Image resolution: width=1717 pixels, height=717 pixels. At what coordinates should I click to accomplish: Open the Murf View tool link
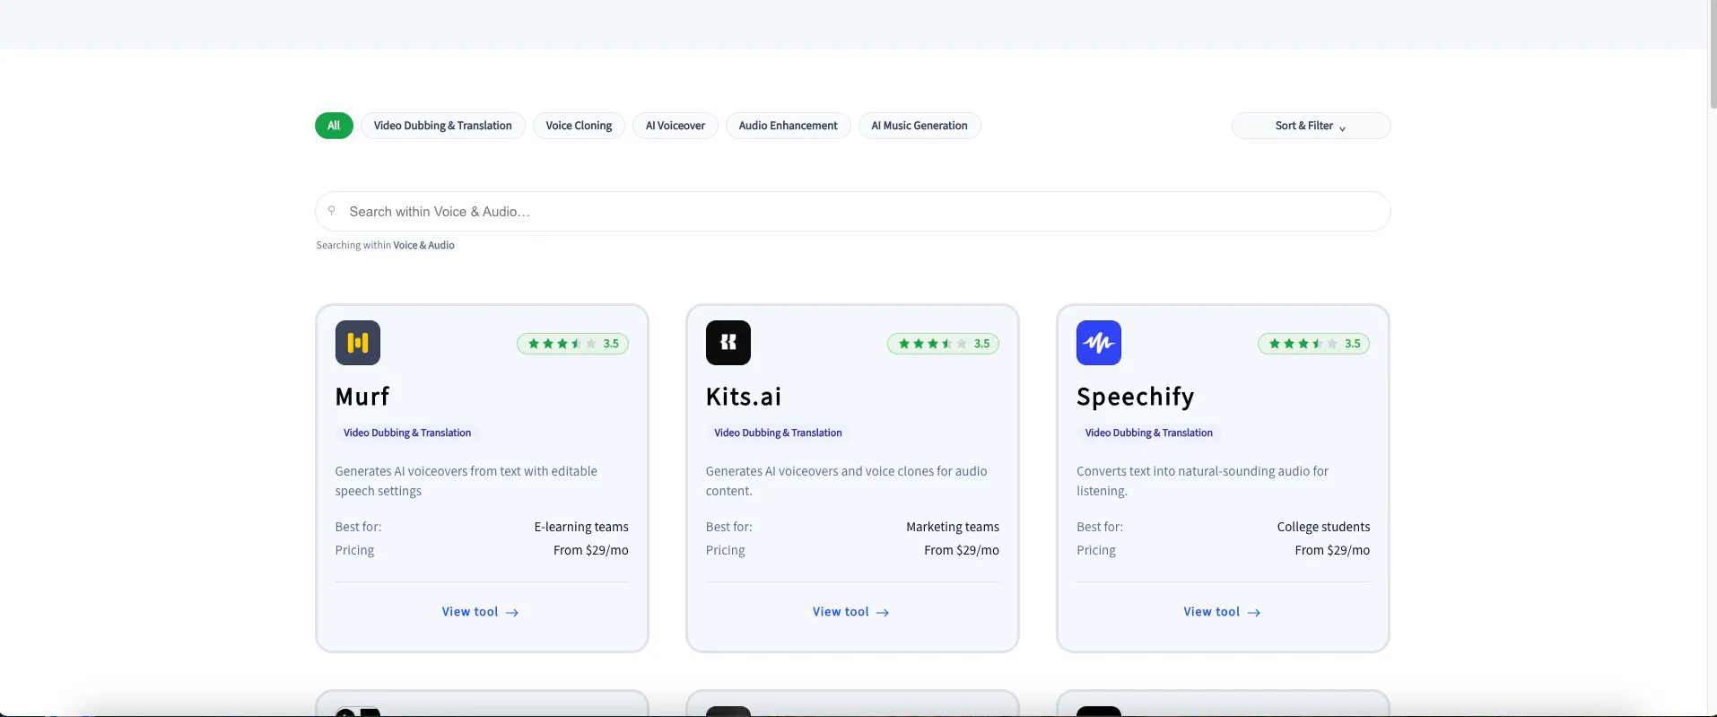click(x=481, y=612)
